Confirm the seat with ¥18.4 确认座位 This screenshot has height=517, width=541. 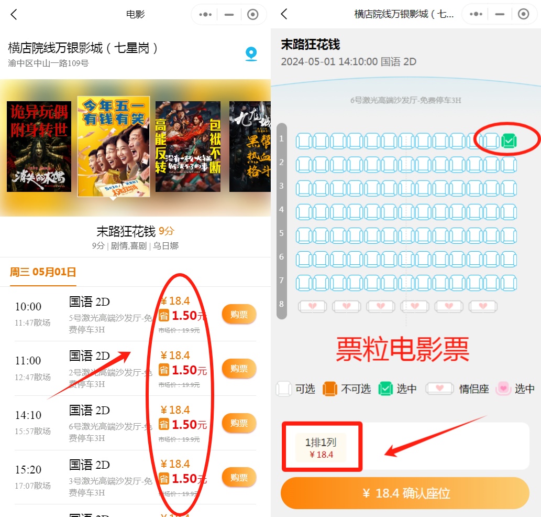click(405, 493)
